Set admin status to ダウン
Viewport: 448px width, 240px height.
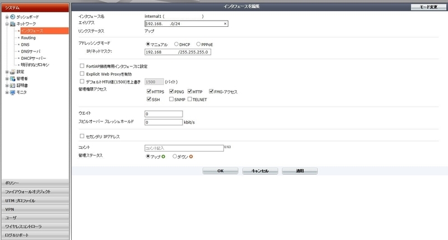pyautogui.click(x=175, y=157)
